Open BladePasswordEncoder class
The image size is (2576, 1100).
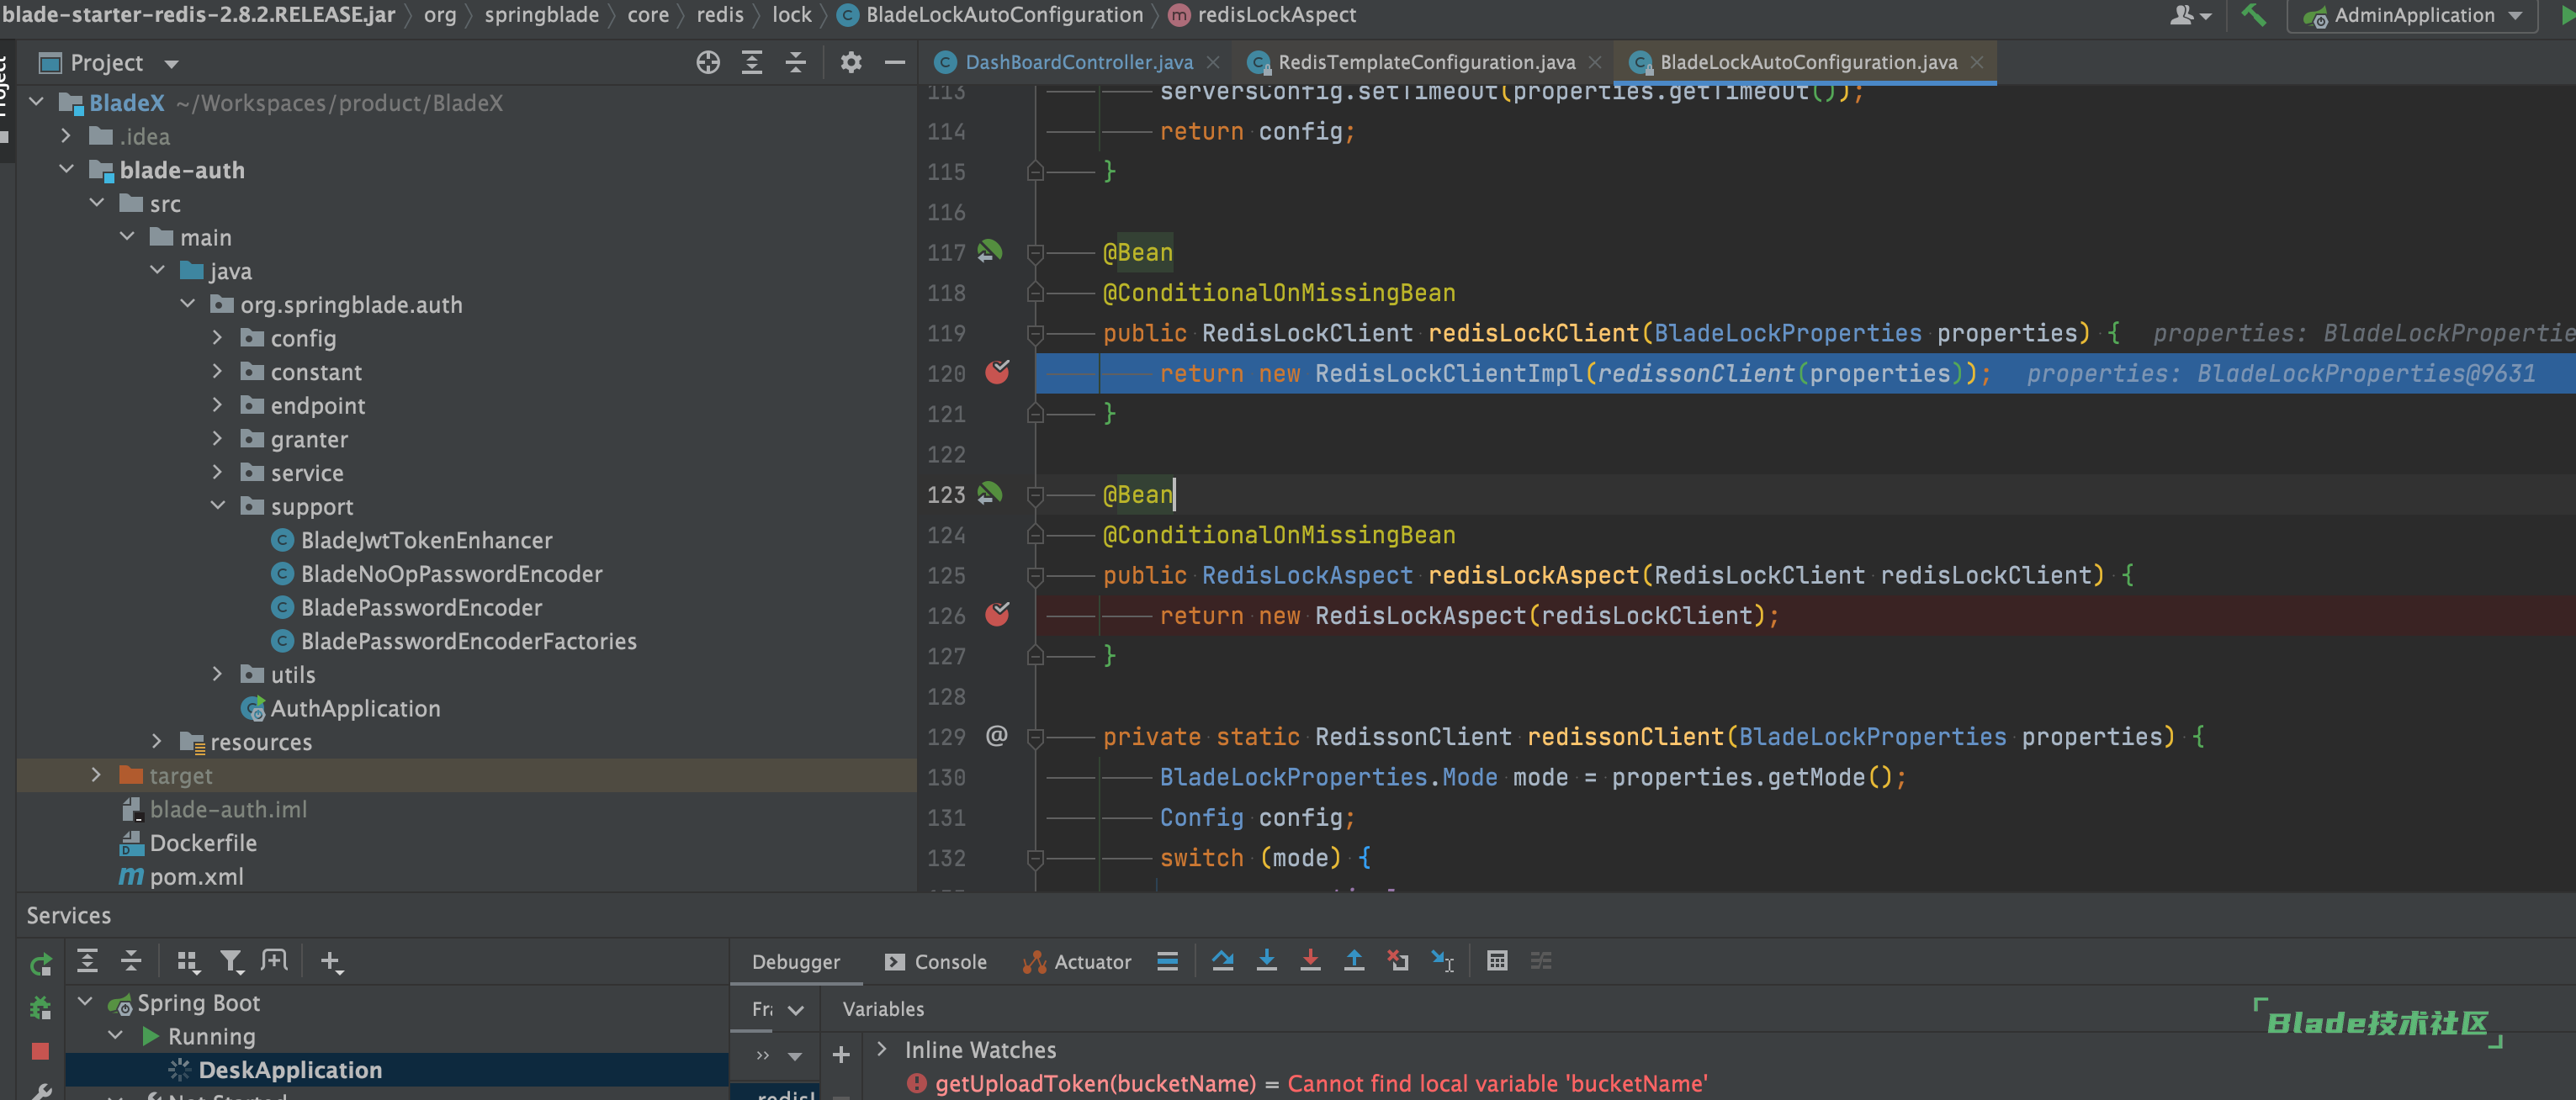421,607
